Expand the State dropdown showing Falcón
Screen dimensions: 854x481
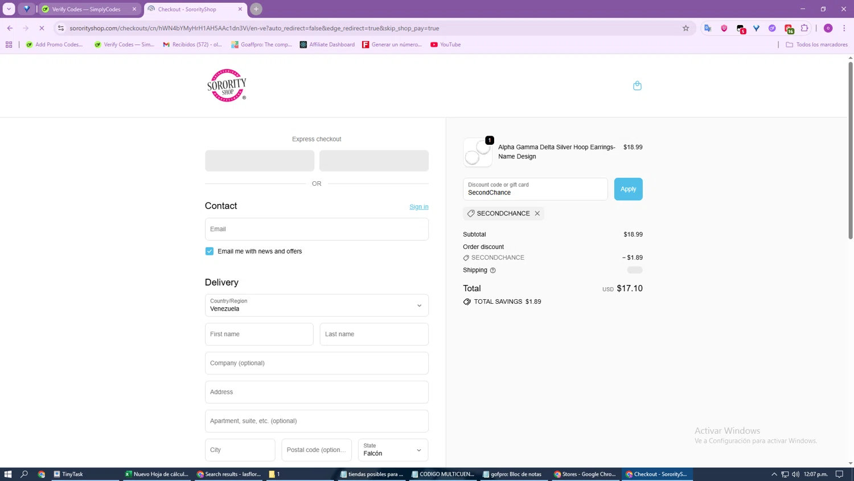point(393,450)
